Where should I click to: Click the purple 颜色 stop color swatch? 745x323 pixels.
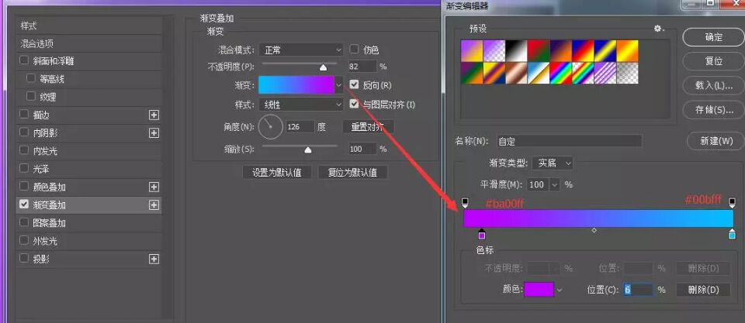[539, 290]
